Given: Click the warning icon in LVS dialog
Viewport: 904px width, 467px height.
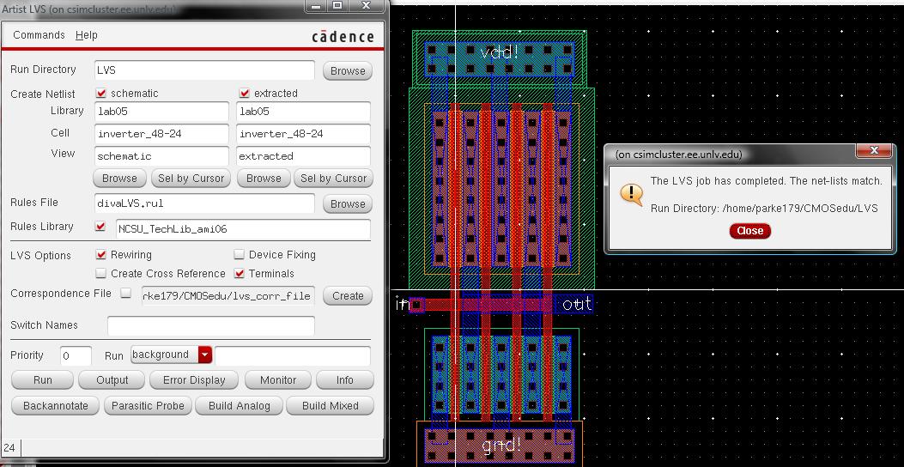Looking at the screenshot, I should (x=631, y=194).
